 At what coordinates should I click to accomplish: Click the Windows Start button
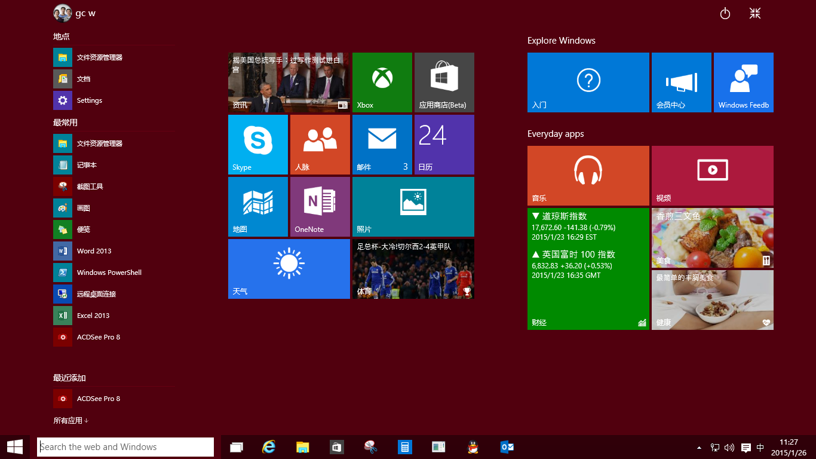(15, 446)
